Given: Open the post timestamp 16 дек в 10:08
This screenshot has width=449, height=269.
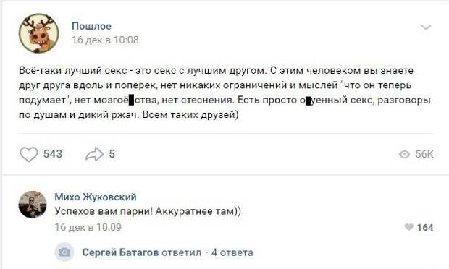Looking at the screenshot, I should click(x=105, y=40).
